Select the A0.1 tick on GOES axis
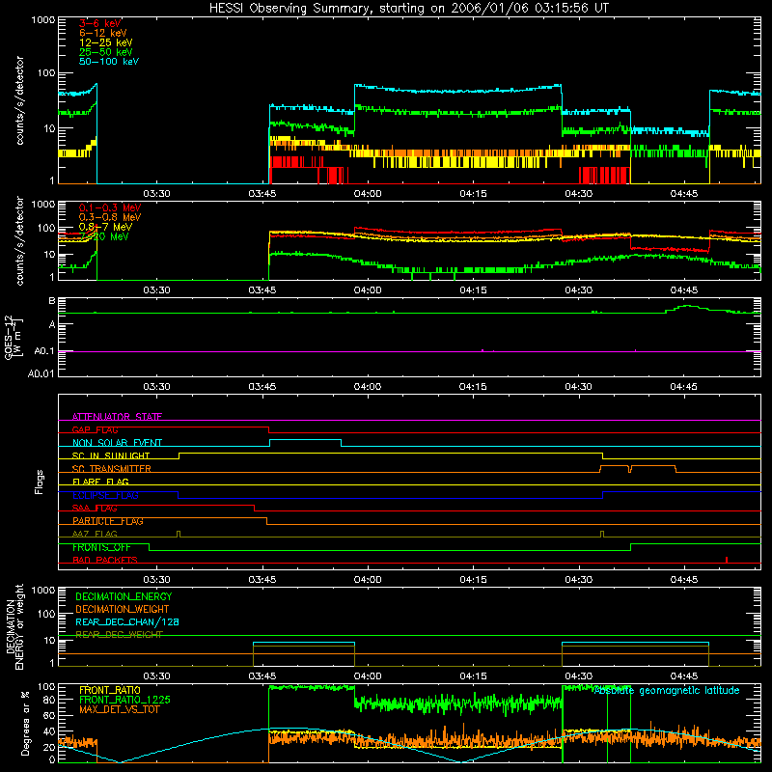772x772 pixels. (x=43, y=351)
